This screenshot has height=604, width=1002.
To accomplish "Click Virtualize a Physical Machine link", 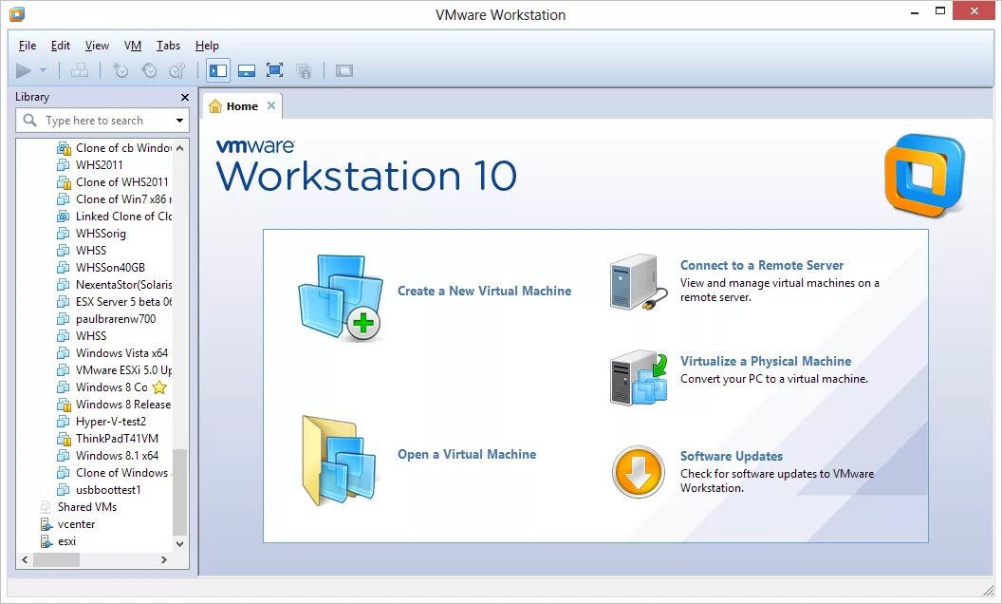I will (x=766, y=361).
